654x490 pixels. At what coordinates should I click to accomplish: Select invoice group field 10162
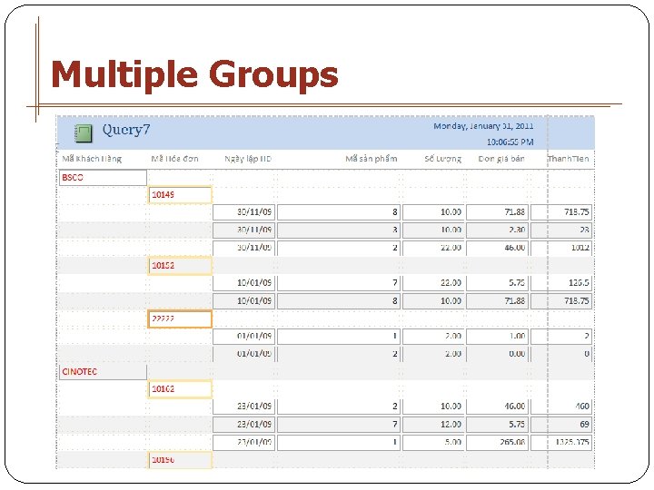pyautogui.click(x=180, y=388)
